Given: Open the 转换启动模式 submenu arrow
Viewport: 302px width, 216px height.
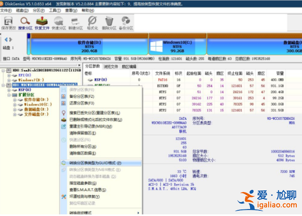Looking at the screenshot, I should pos(138,213).
